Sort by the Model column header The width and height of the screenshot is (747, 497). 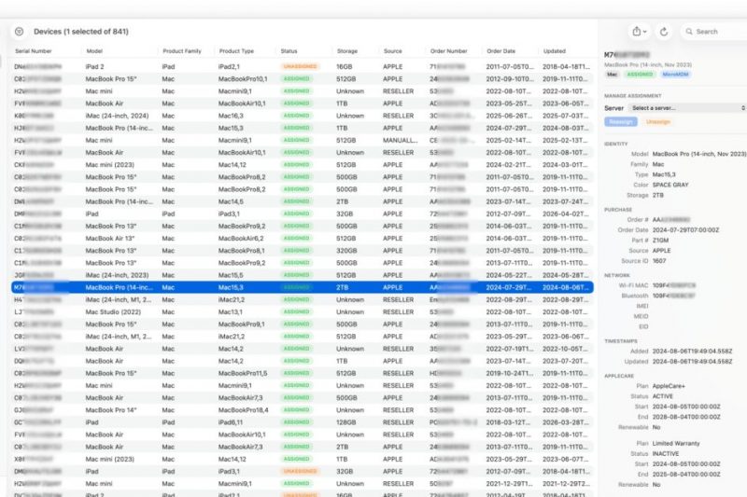coord(94,51)
